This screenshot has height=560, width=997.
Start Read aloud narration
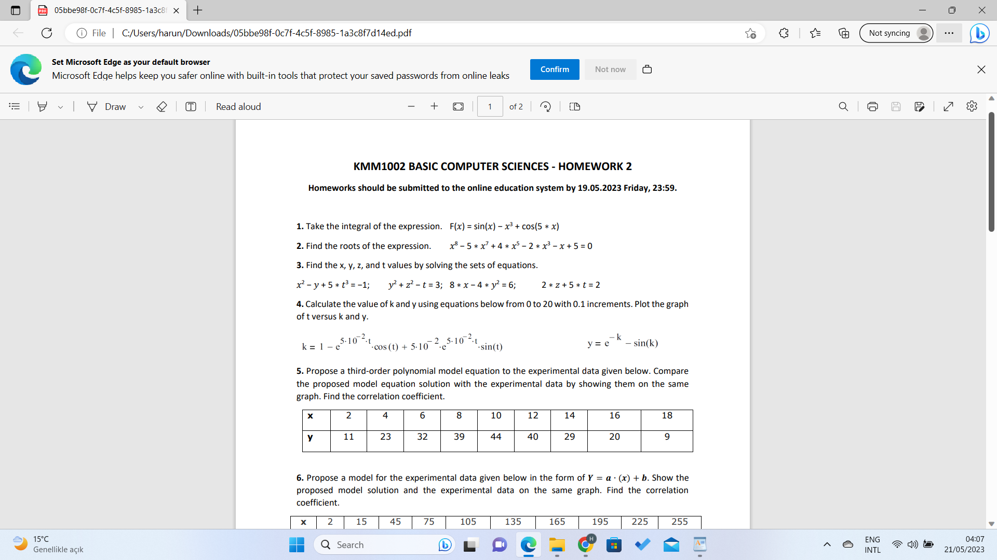pyautogui.click(x=238, y=106)
